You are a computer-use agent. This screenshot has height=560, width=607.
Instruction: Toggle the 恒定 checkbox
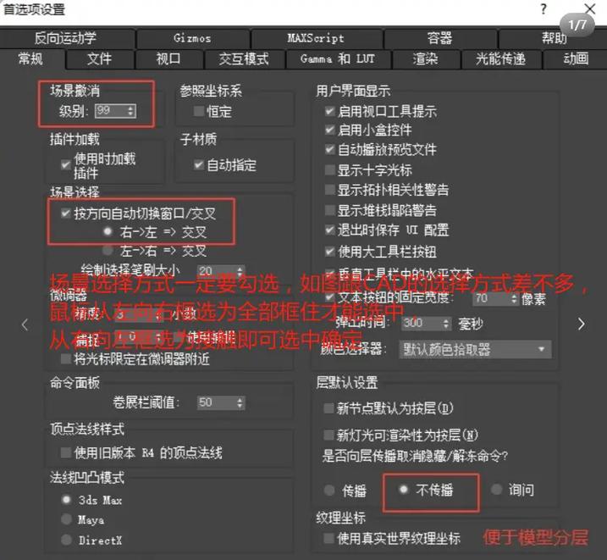coord(199,112)
